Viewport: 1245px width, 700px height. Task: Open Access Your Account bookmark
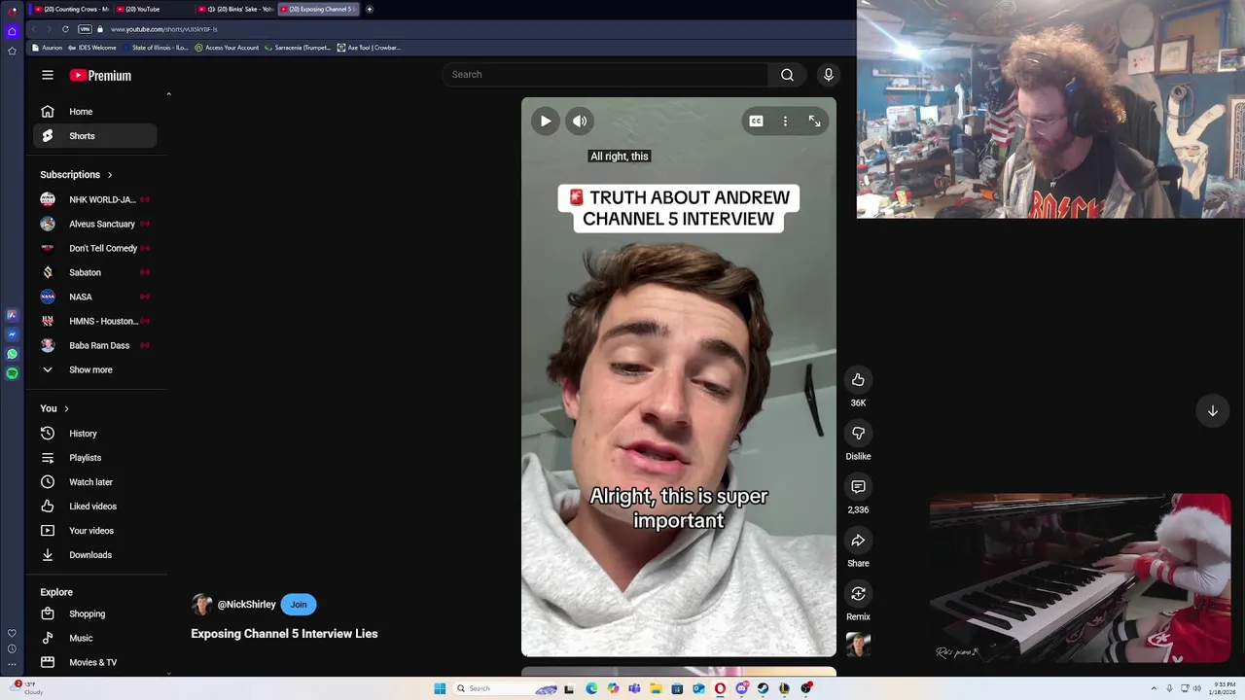(x=228, y=48)
